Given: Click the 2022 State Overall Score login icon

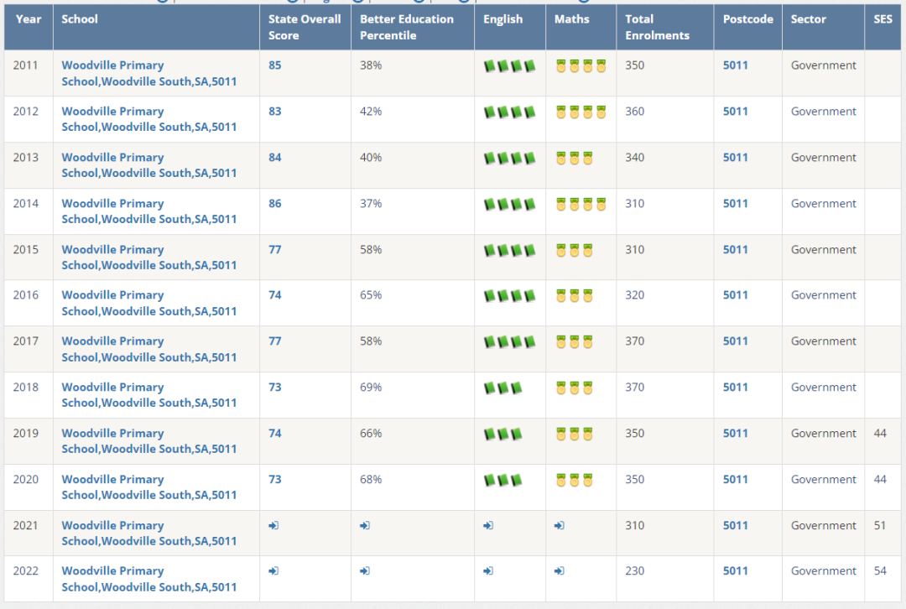Looking at the screenshot, I should click(x=273, y=571).
